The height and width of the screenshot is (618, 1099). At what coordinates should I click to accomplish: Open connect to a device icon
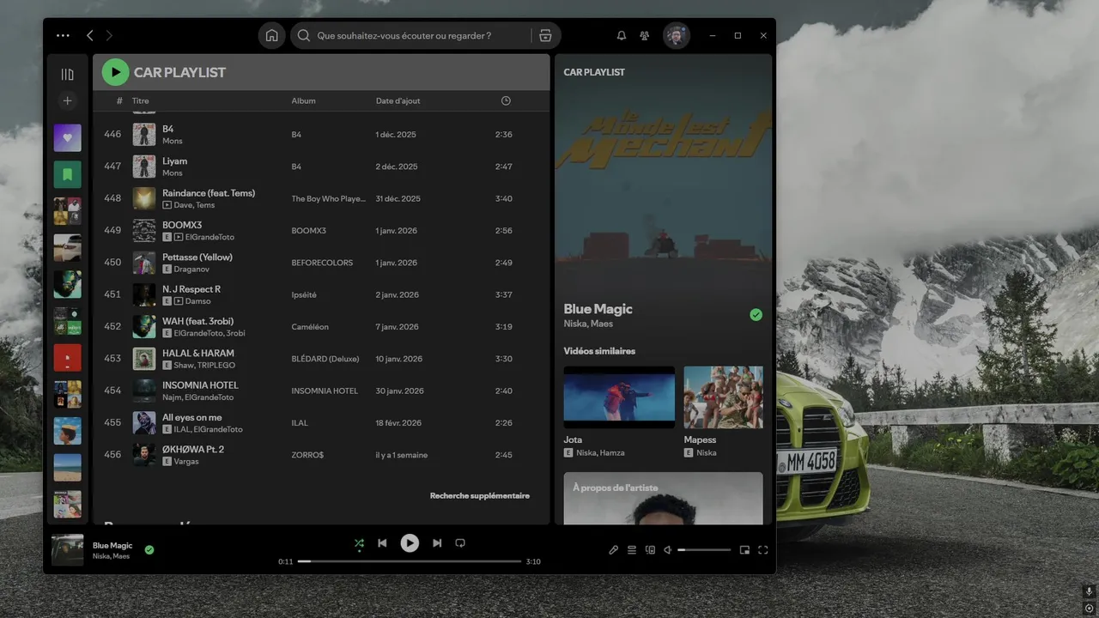(650, 550)
